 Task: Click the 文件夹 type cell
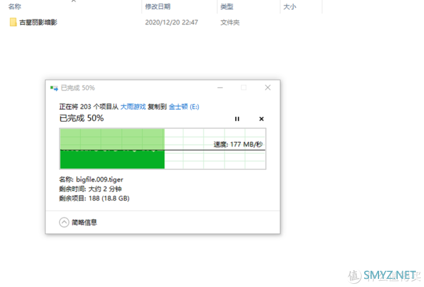pyautogui.click(x=230, y=22)
